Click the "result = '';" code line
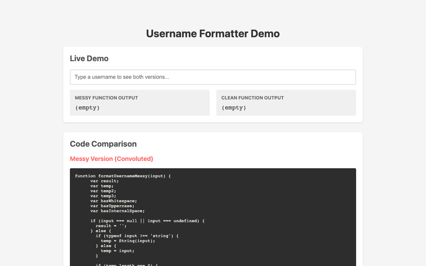This screenshot has width=426, height=266. point(111,226)
